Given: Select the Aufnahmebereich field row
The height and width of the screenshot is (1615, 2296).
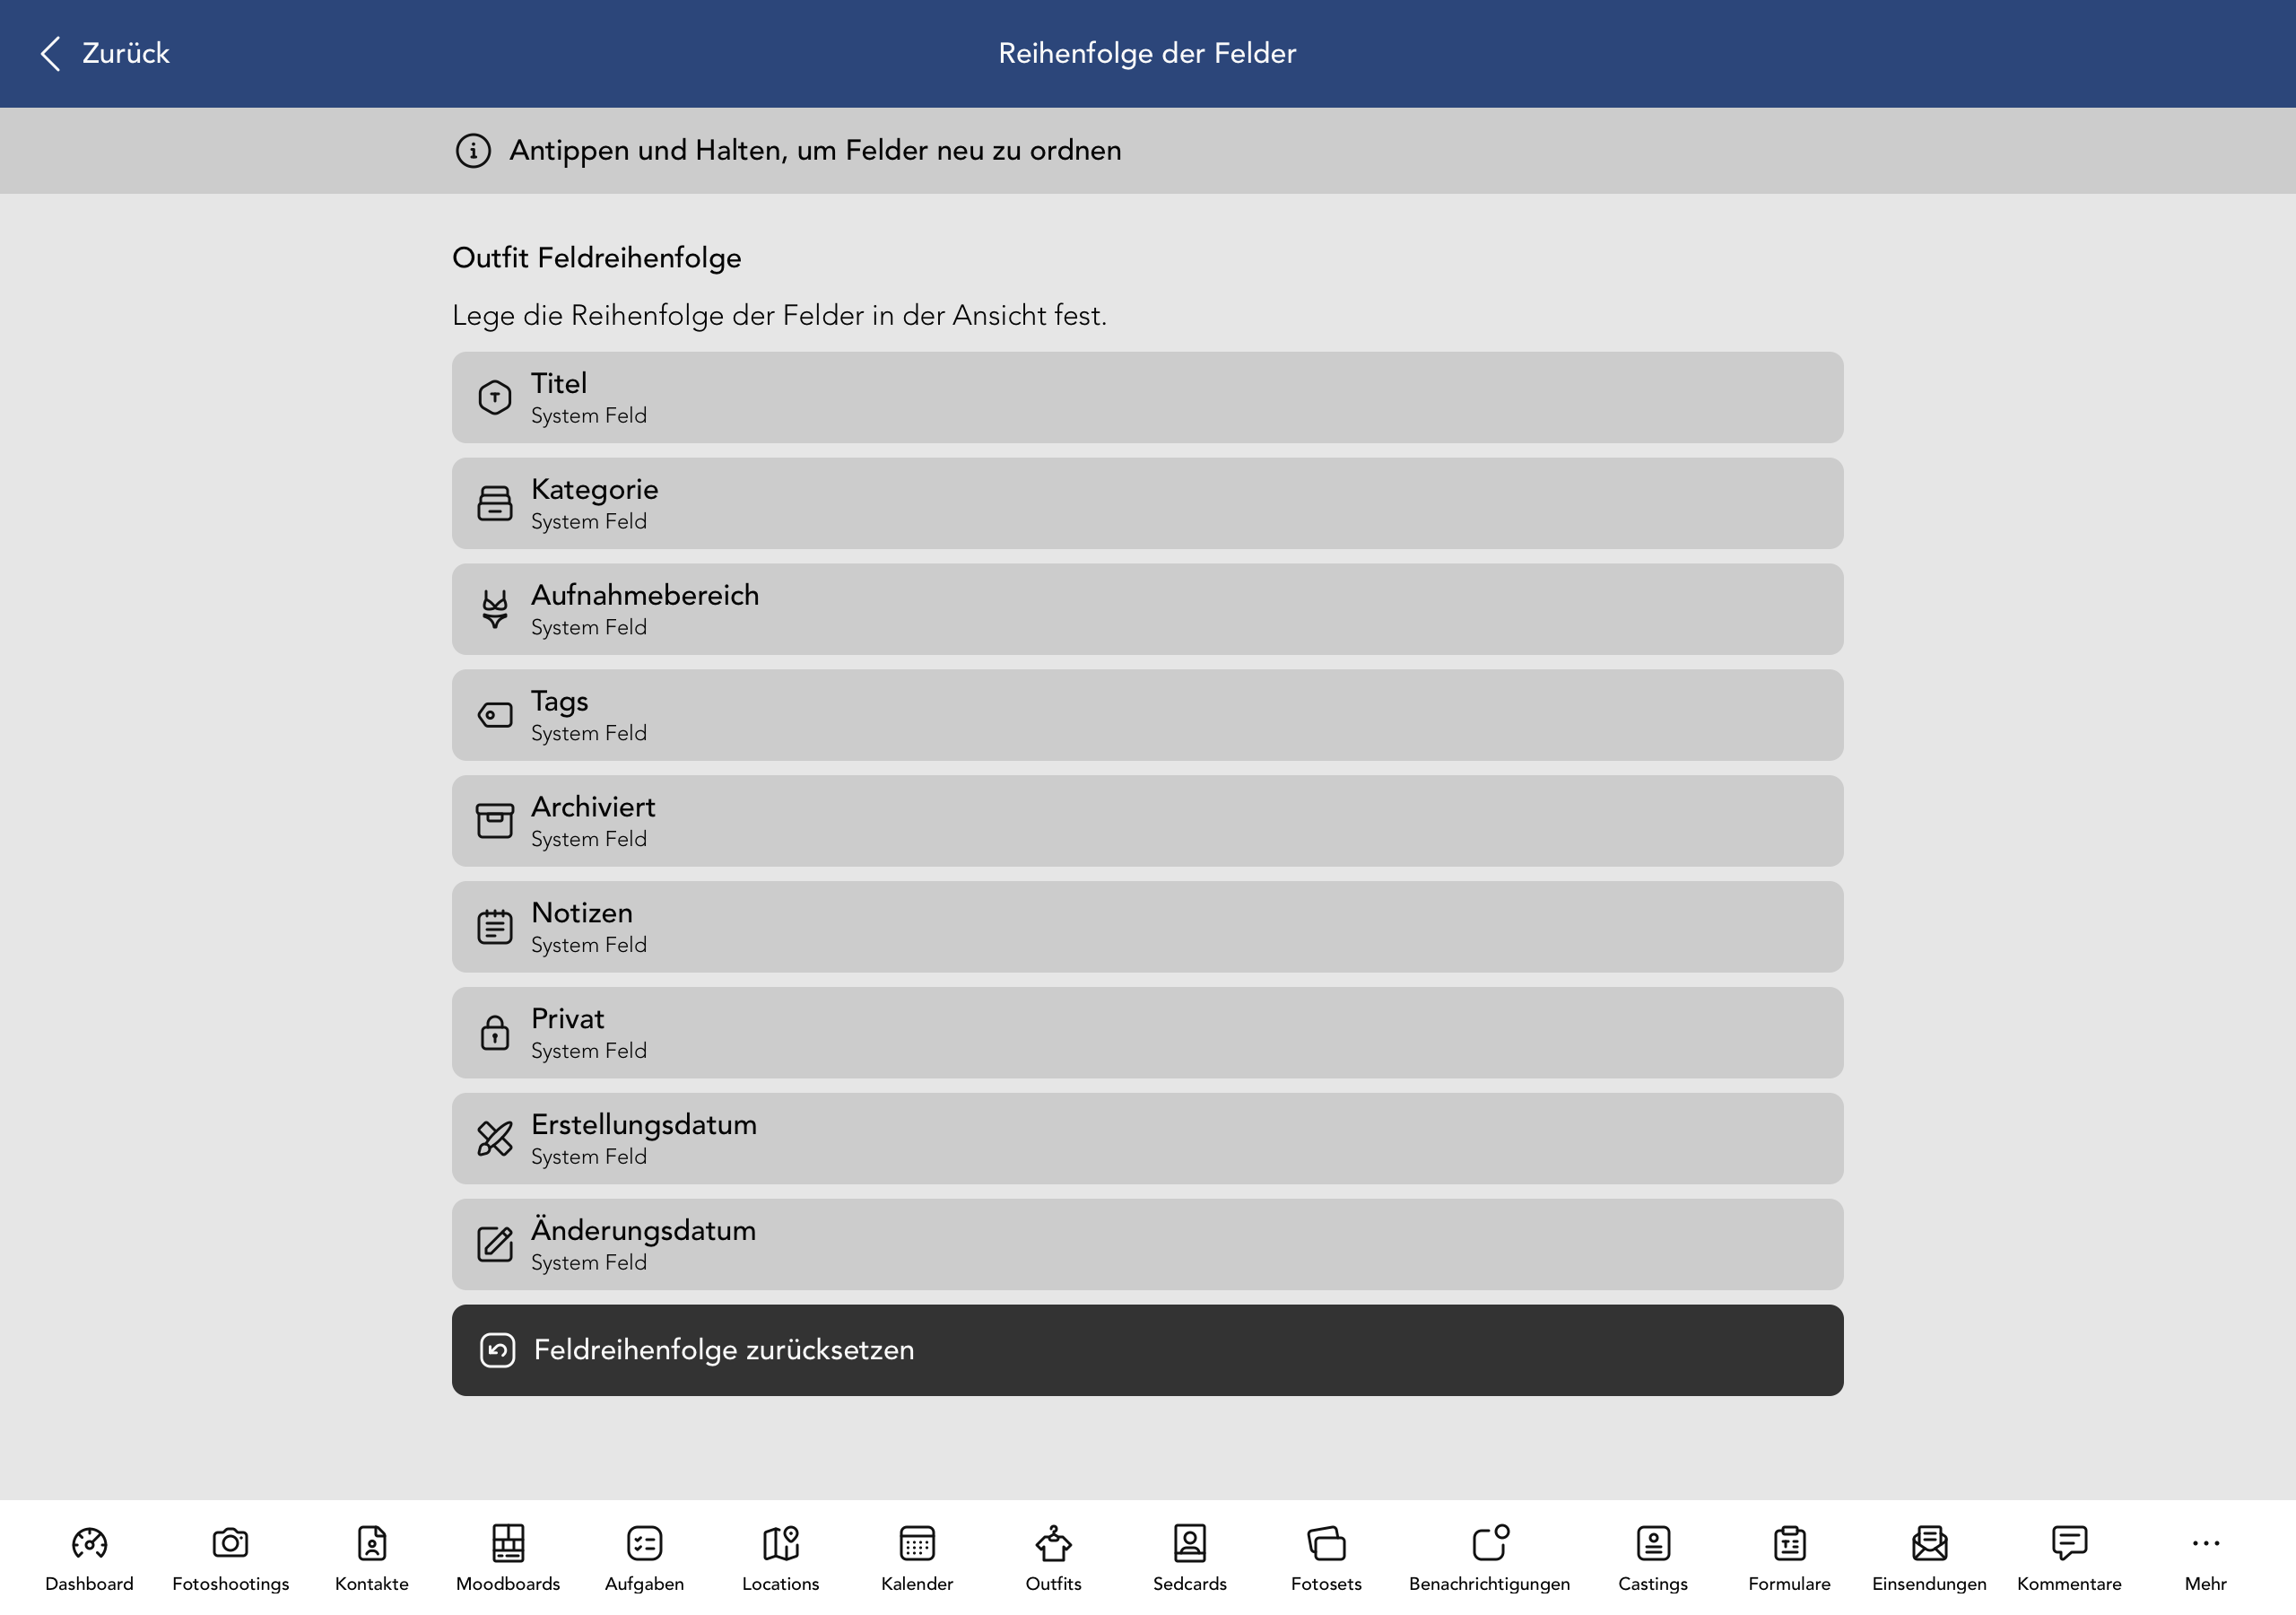Looking at the screenshot, I should 1148,609.
